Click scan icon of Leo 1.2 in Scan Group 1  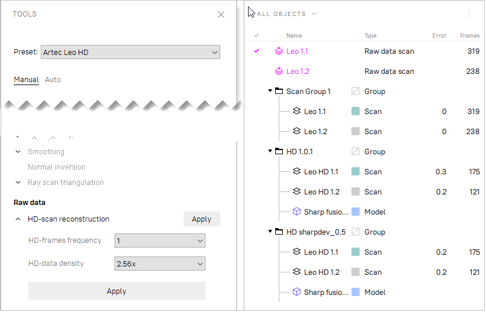(296, 131)
